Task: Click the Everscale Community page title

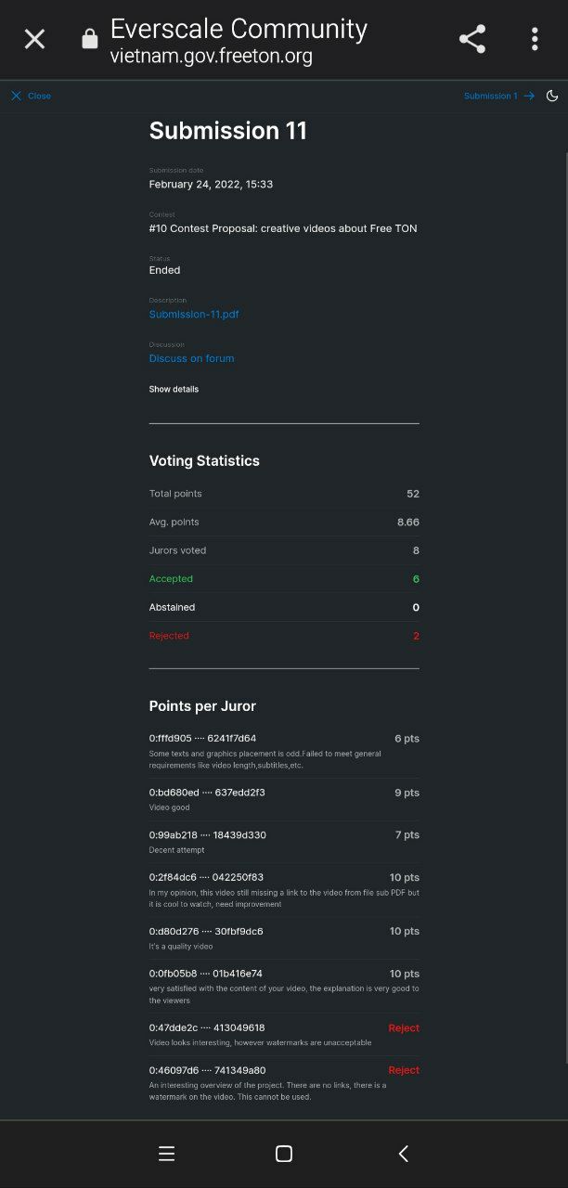Action: (x=239, y=29)
